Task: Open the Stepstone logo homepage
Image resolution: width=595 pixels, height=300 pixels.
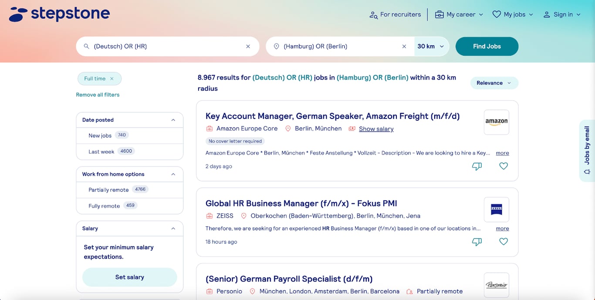Action: 59,14
